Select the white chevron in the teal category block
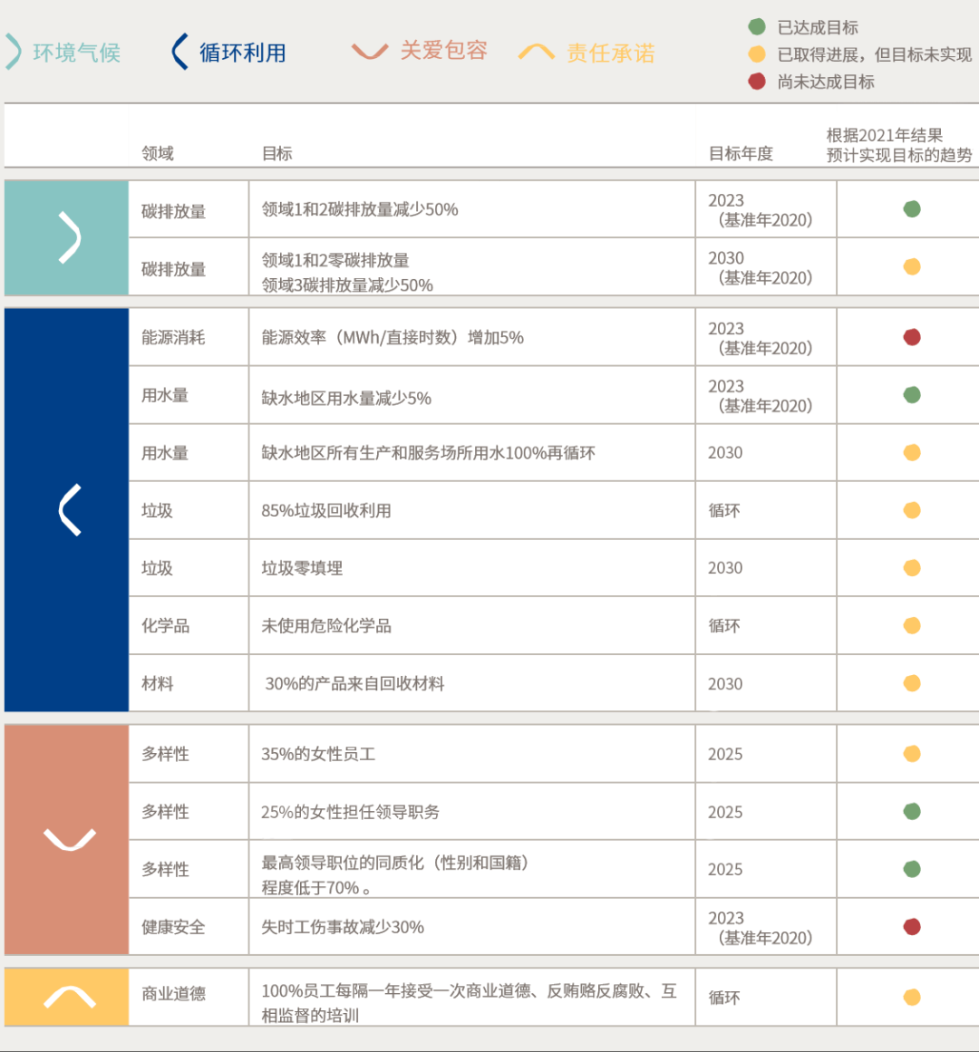The image size is (979, 1052). pyautogui.click(x=69, y=238)
